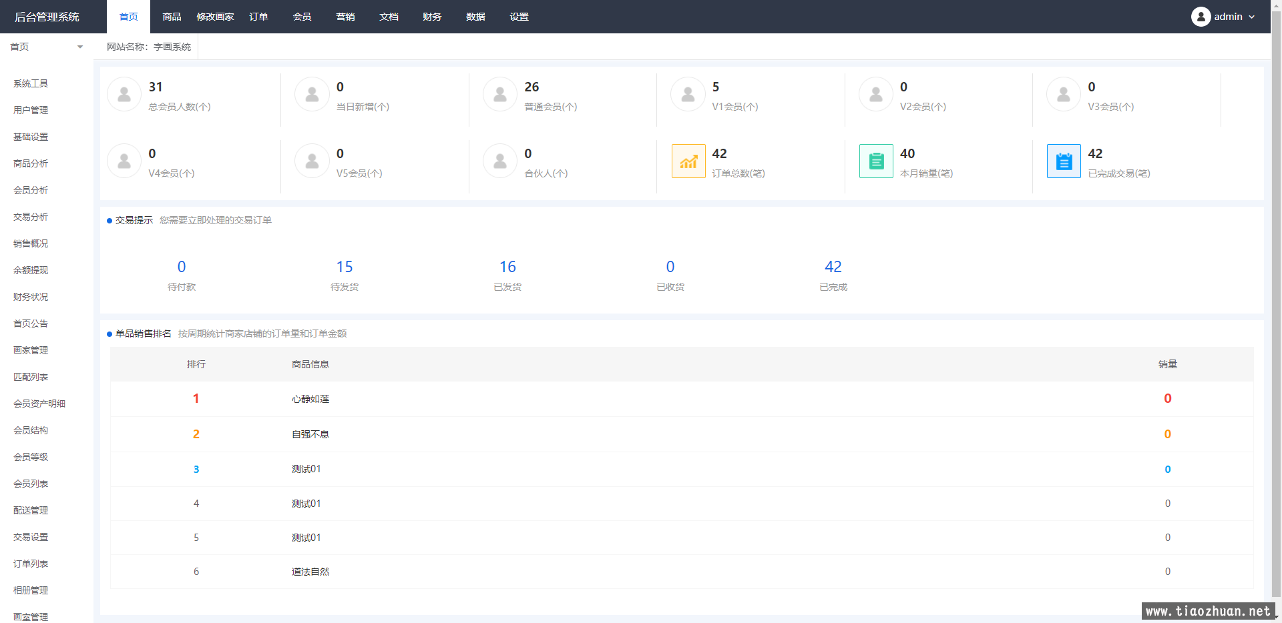Click the avatar icon for 当日新增
The height and width of the screenshot is (623, 1282).
point(312,94)
